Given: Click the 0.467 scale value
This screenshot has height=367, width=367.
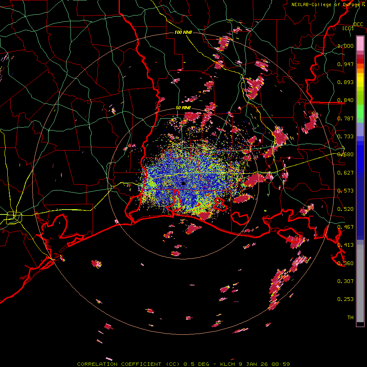Looking at the screenshot, I should tap(345, 227).
